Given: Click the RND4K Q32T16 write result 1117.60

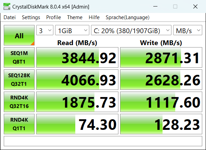Looking at the screenshot, I should click(x=161, y=102).
